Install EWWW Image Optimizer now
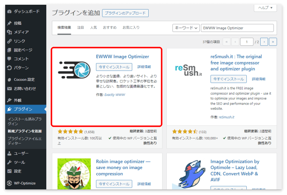The height and width of the screenshot is (195, 287). point(114,67)
